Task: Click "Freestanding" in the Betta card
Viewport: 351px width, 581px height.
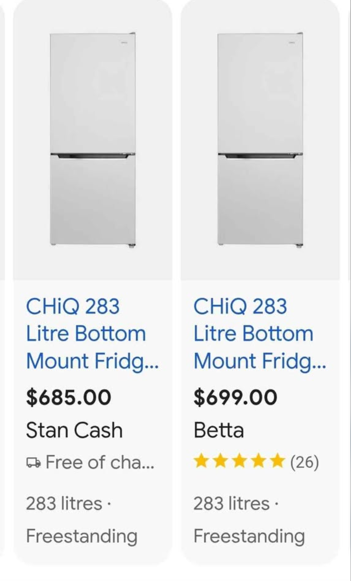Action: (249, 536)
